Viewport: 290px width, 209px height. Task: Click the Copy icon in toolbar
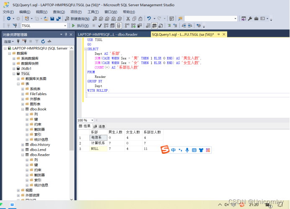(x=134, y=19)
